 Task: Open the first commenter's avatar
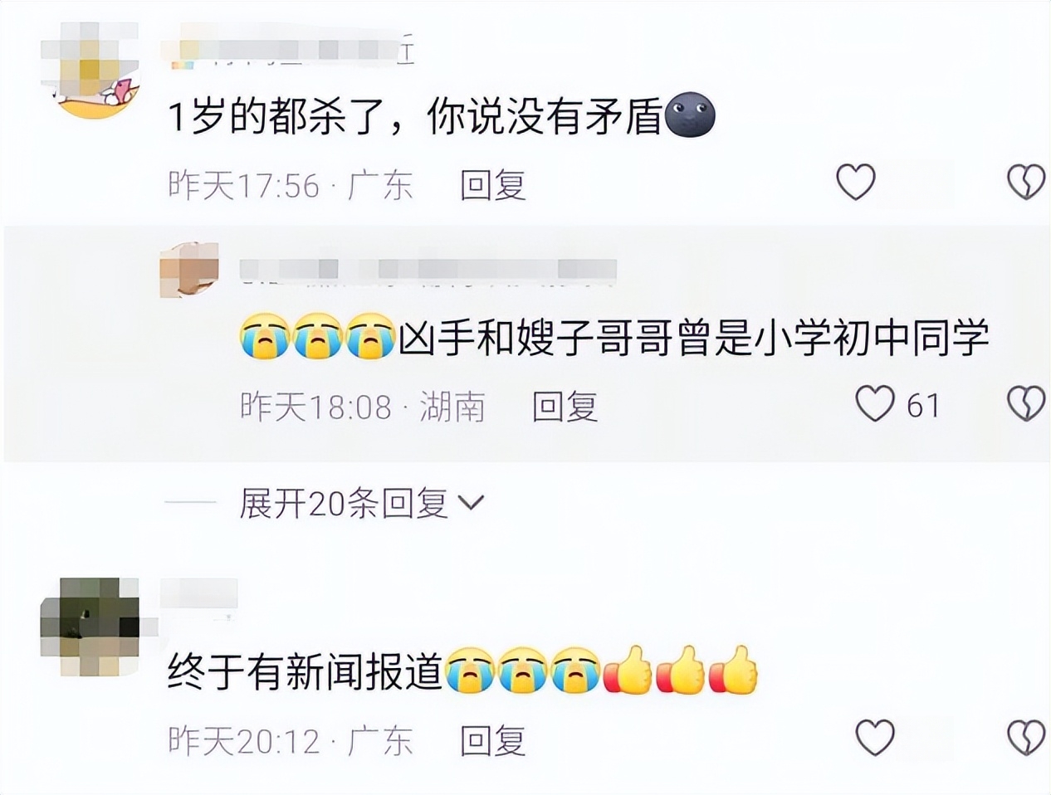[90, 71]
